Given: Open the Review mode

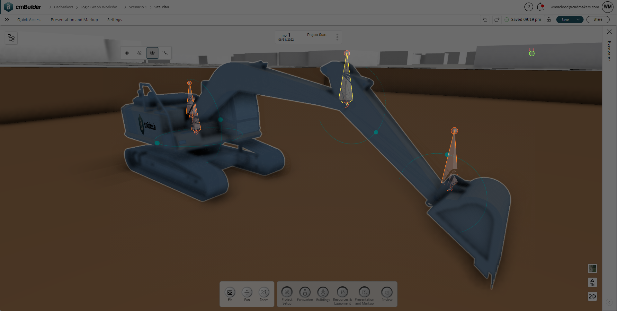Looking at the screenshot, I should coord(387,294).
